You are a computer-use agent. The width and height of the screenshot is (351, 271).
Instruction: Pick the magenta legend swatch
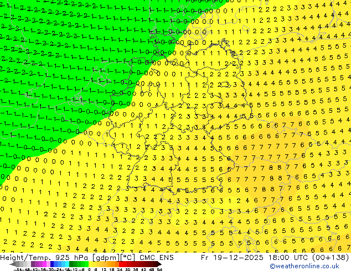44,264
